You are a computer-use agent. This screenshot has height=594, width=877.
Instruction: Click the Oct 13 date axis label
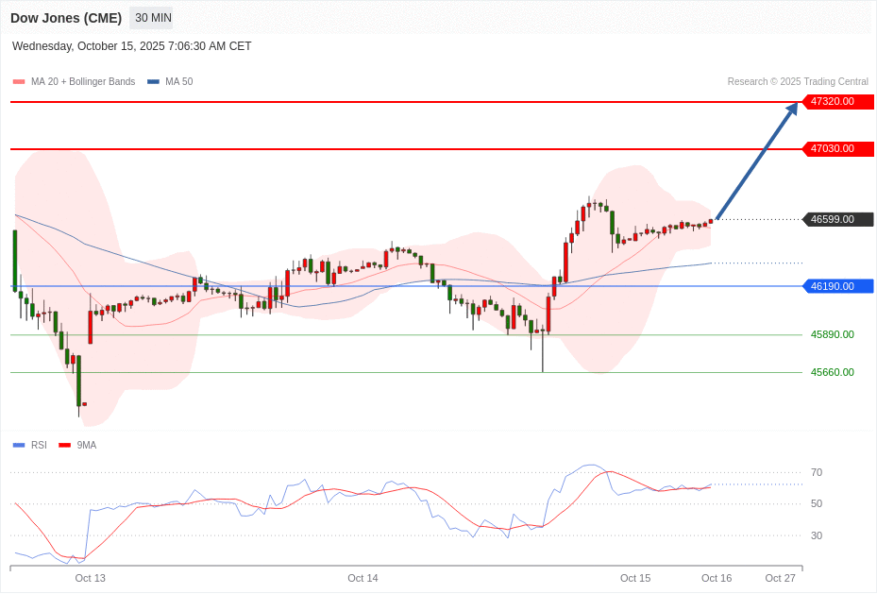pyautogui.click(x=91, y=578)
